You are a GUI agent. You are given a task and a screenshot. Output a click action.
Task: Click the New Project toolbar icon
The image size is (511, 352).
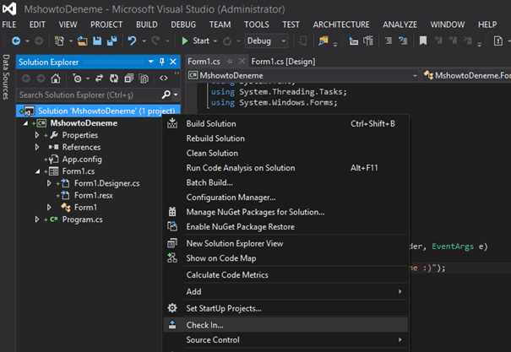(59, 41)
